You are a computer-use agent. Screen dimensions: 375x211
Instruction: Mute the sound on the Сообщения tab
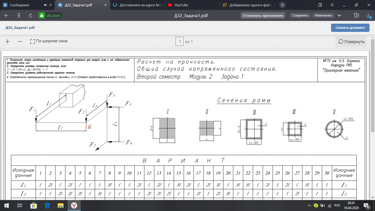[45, 5]
